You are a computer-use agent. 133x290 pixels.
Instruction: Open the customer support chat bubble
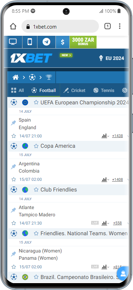point(123,274)
